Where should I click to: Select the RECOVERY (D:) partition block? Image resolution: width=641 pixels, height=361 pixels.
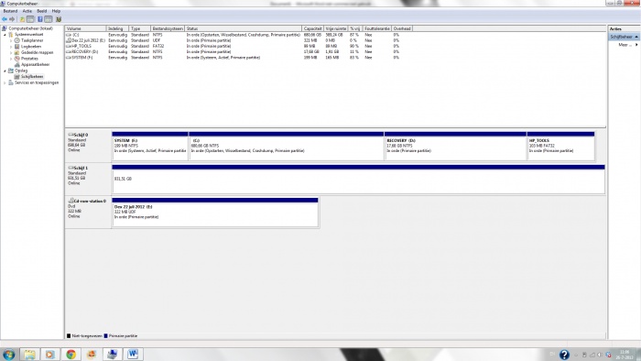tap(455, 146)
